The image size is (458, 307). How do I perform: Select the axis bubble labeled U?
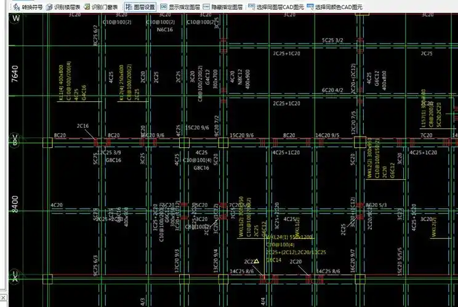pos(16,276)
